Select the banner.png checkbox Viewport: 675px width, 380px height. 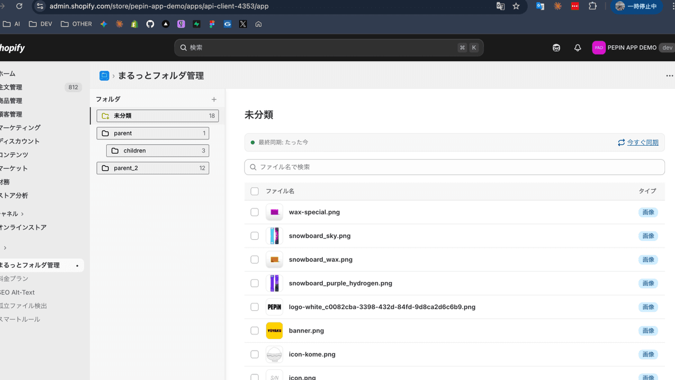(x=254, y=330)
